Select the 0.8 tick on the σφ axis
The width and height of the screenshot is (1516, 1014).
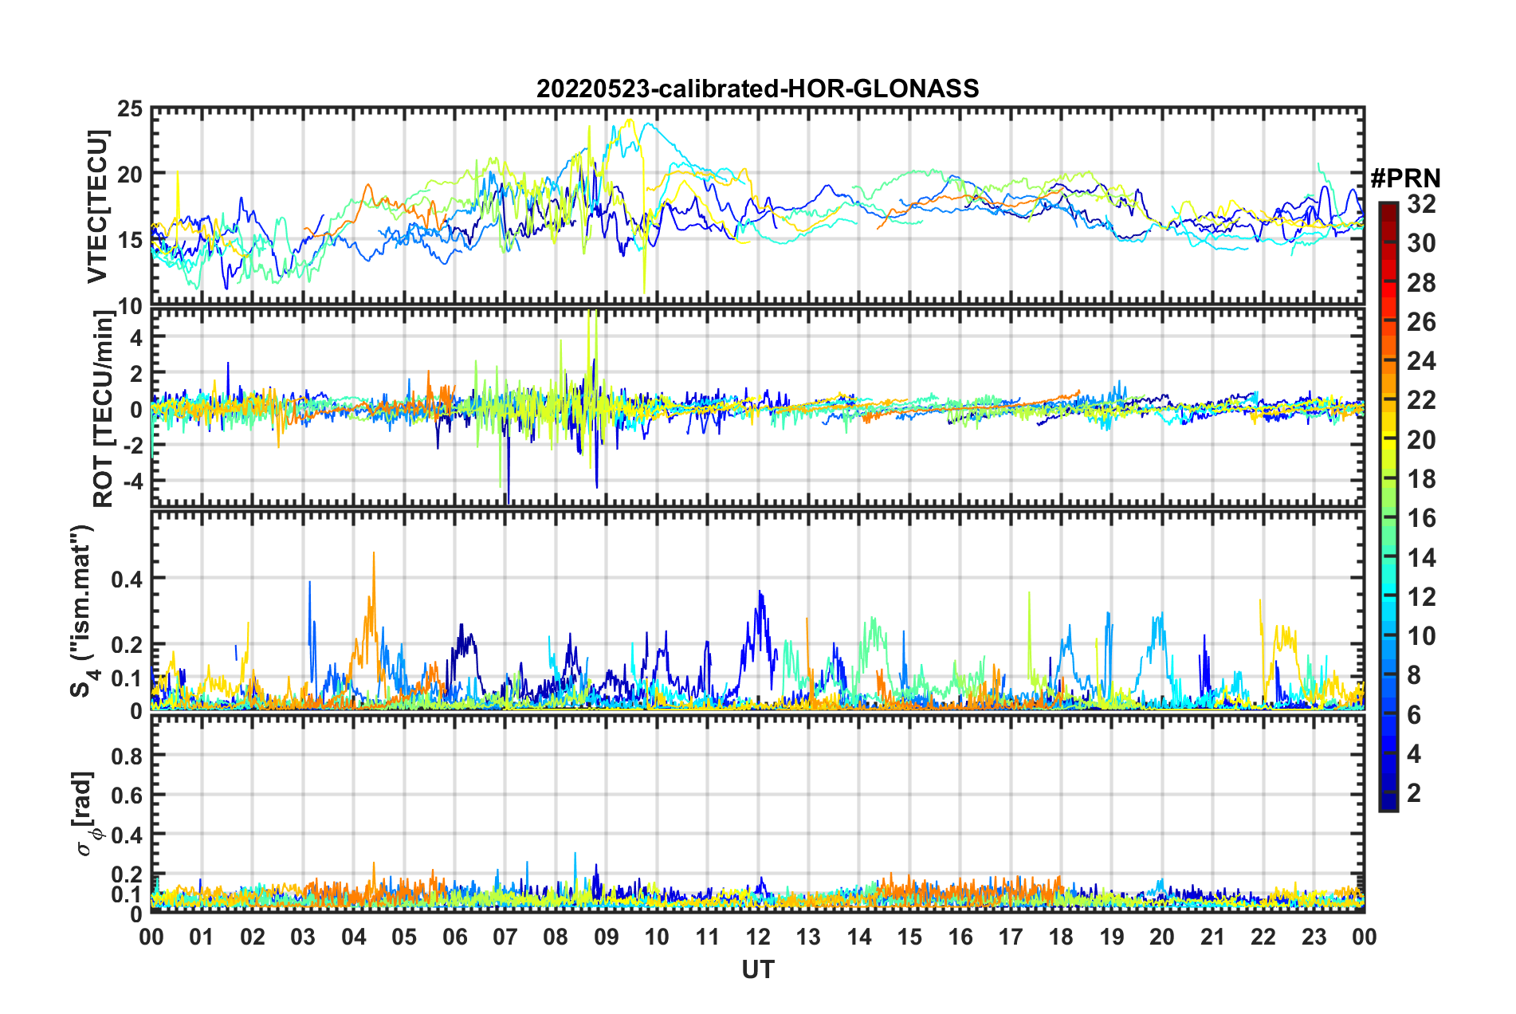click(127, 755)
